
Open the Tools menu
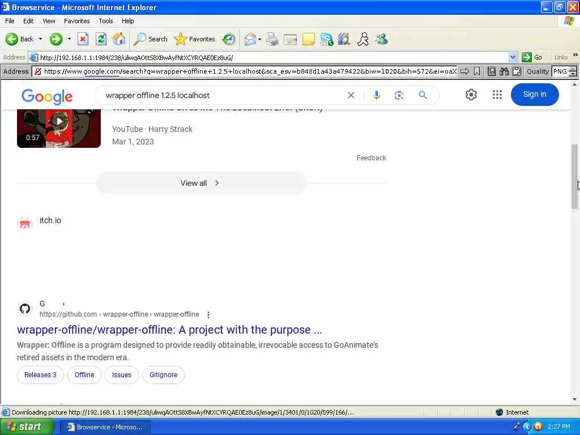pyautogui.click(x=106, y=21)
